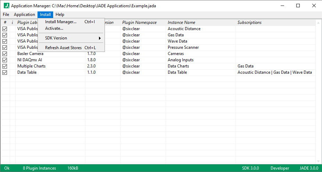Click the Data Charts instance name
The height and width of the screenshot is (172, 322).
[x=178, y=66]
